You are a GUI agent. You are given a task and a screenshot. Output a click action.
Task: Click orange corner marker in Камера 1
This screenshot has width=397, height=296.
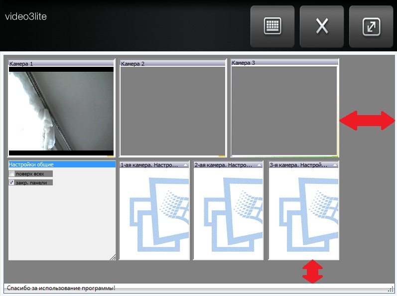coord(111,154)
